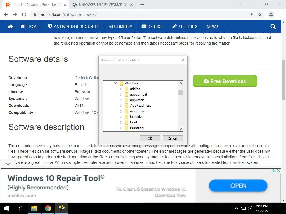
Task: Open the taskbar clock showing 6:47 PM
Action: [262, 208]
